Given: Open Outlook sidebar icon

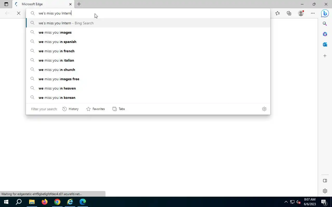Looking at the screenshot, I should [x=325, y=45].
